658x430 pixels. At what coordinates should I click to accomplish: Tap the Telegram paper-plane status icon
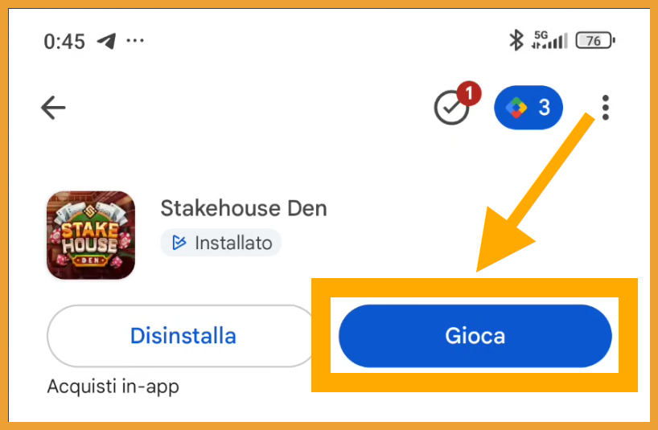pyautogui.click(x=107, y=41)
